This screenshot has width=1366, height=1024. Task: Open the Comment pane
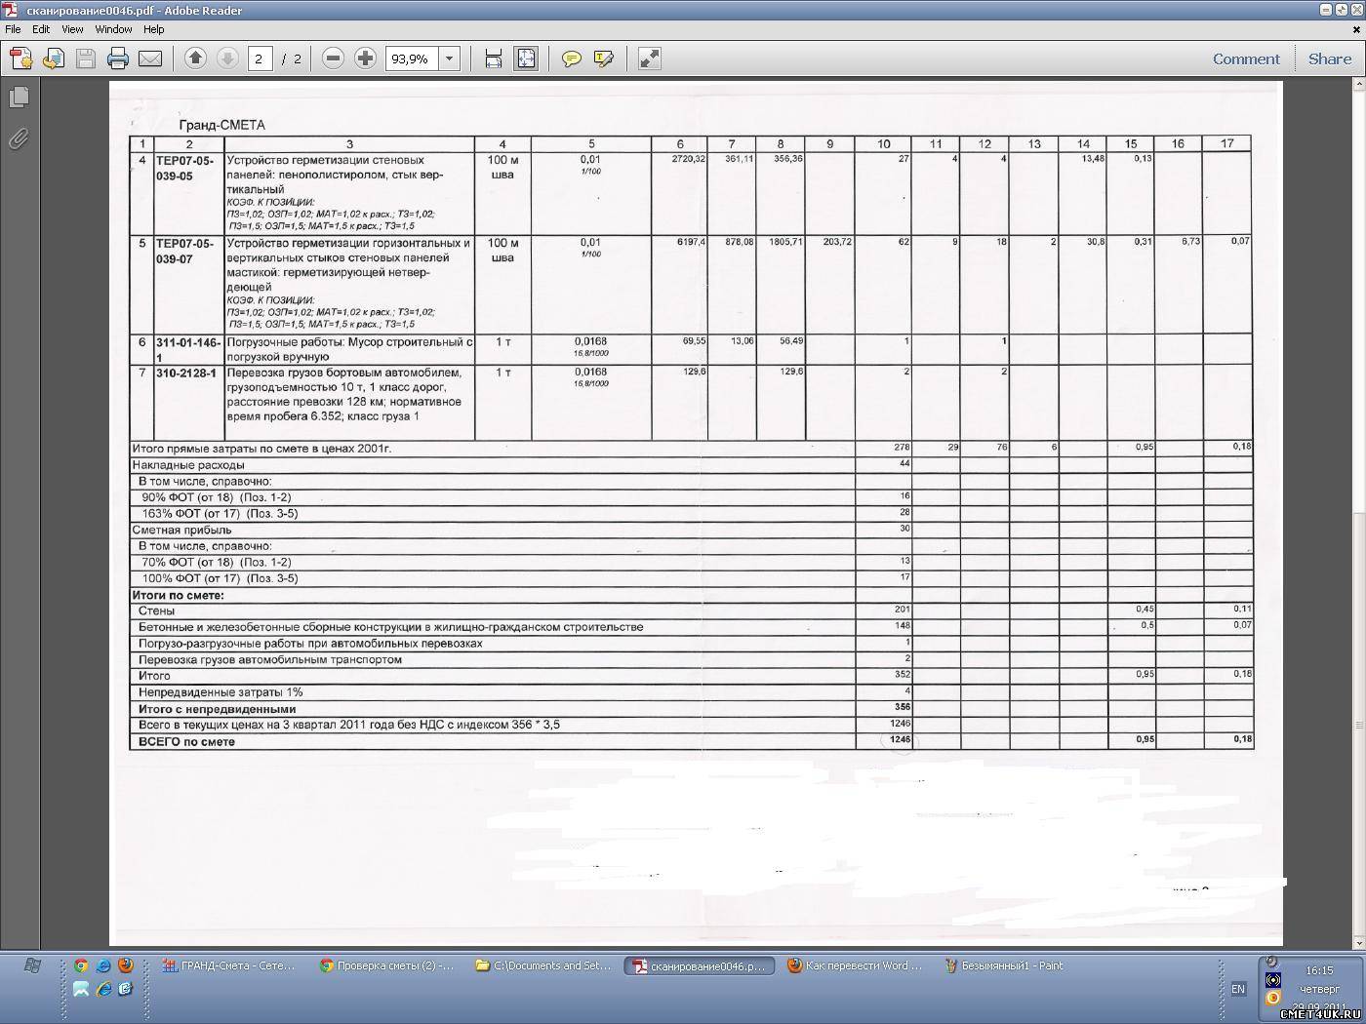[x=1246, y=59]
